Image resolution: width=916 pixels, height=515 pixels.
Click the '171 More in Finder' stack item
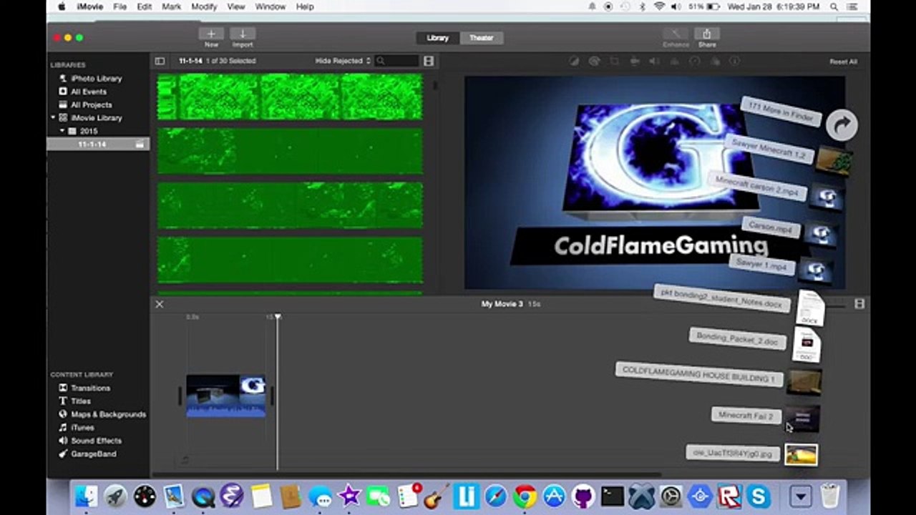click(x=781, y=111)
